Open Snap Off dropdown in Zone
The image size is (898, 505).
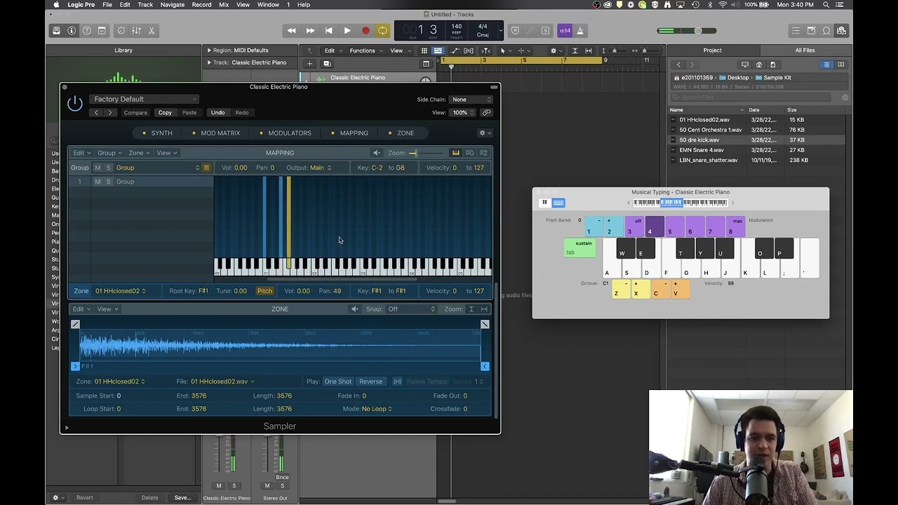click(x=411, y=309)
